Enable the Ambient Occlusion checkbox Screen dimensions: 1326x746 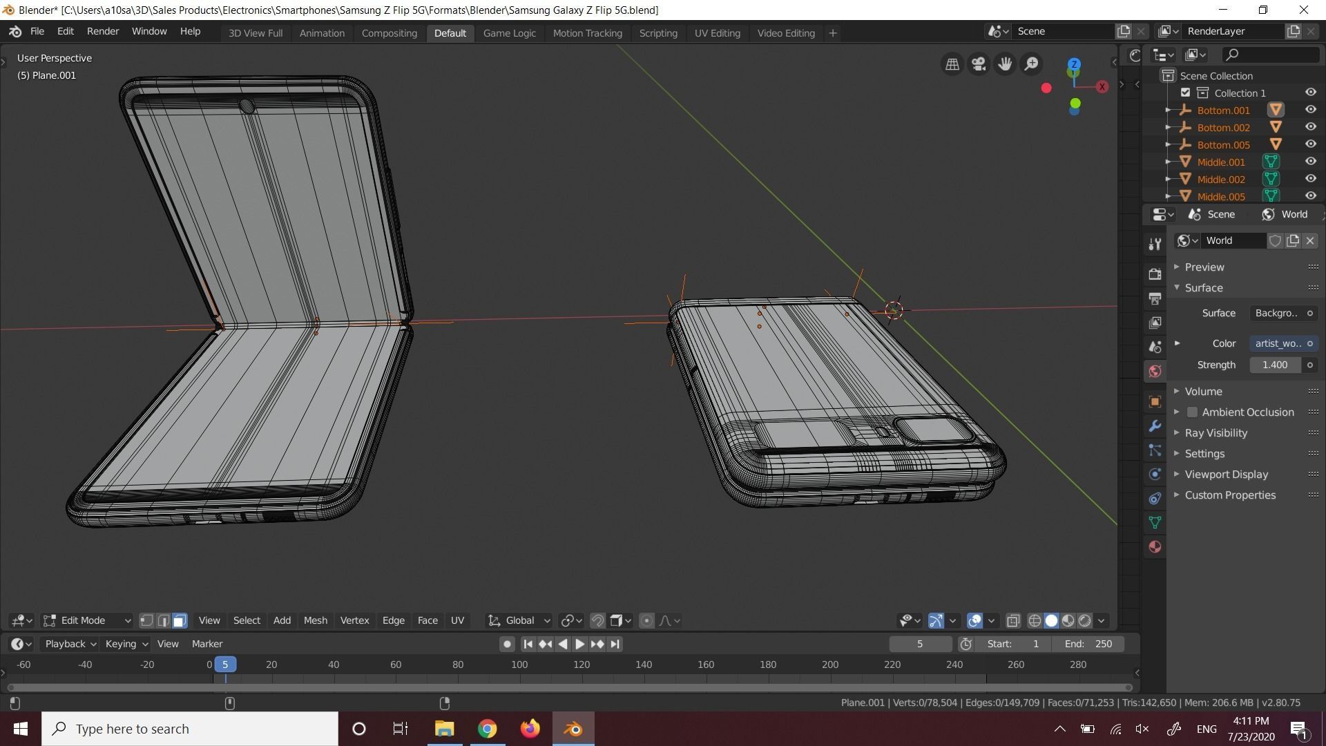coord(1192,412)
